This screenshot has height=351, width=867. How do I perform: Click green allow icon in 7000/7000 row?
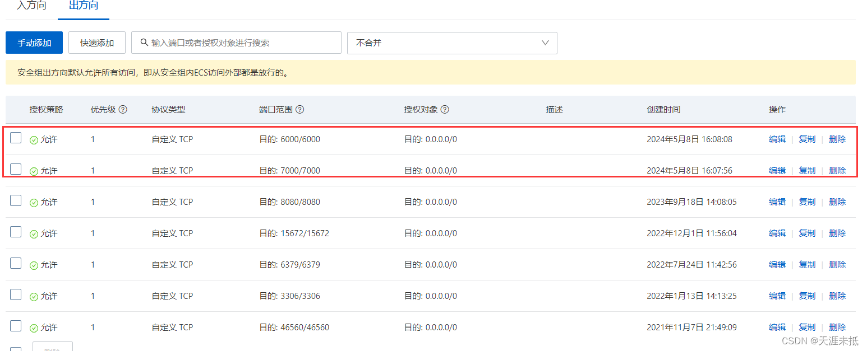pyautogui.click(x=34, y=171)
